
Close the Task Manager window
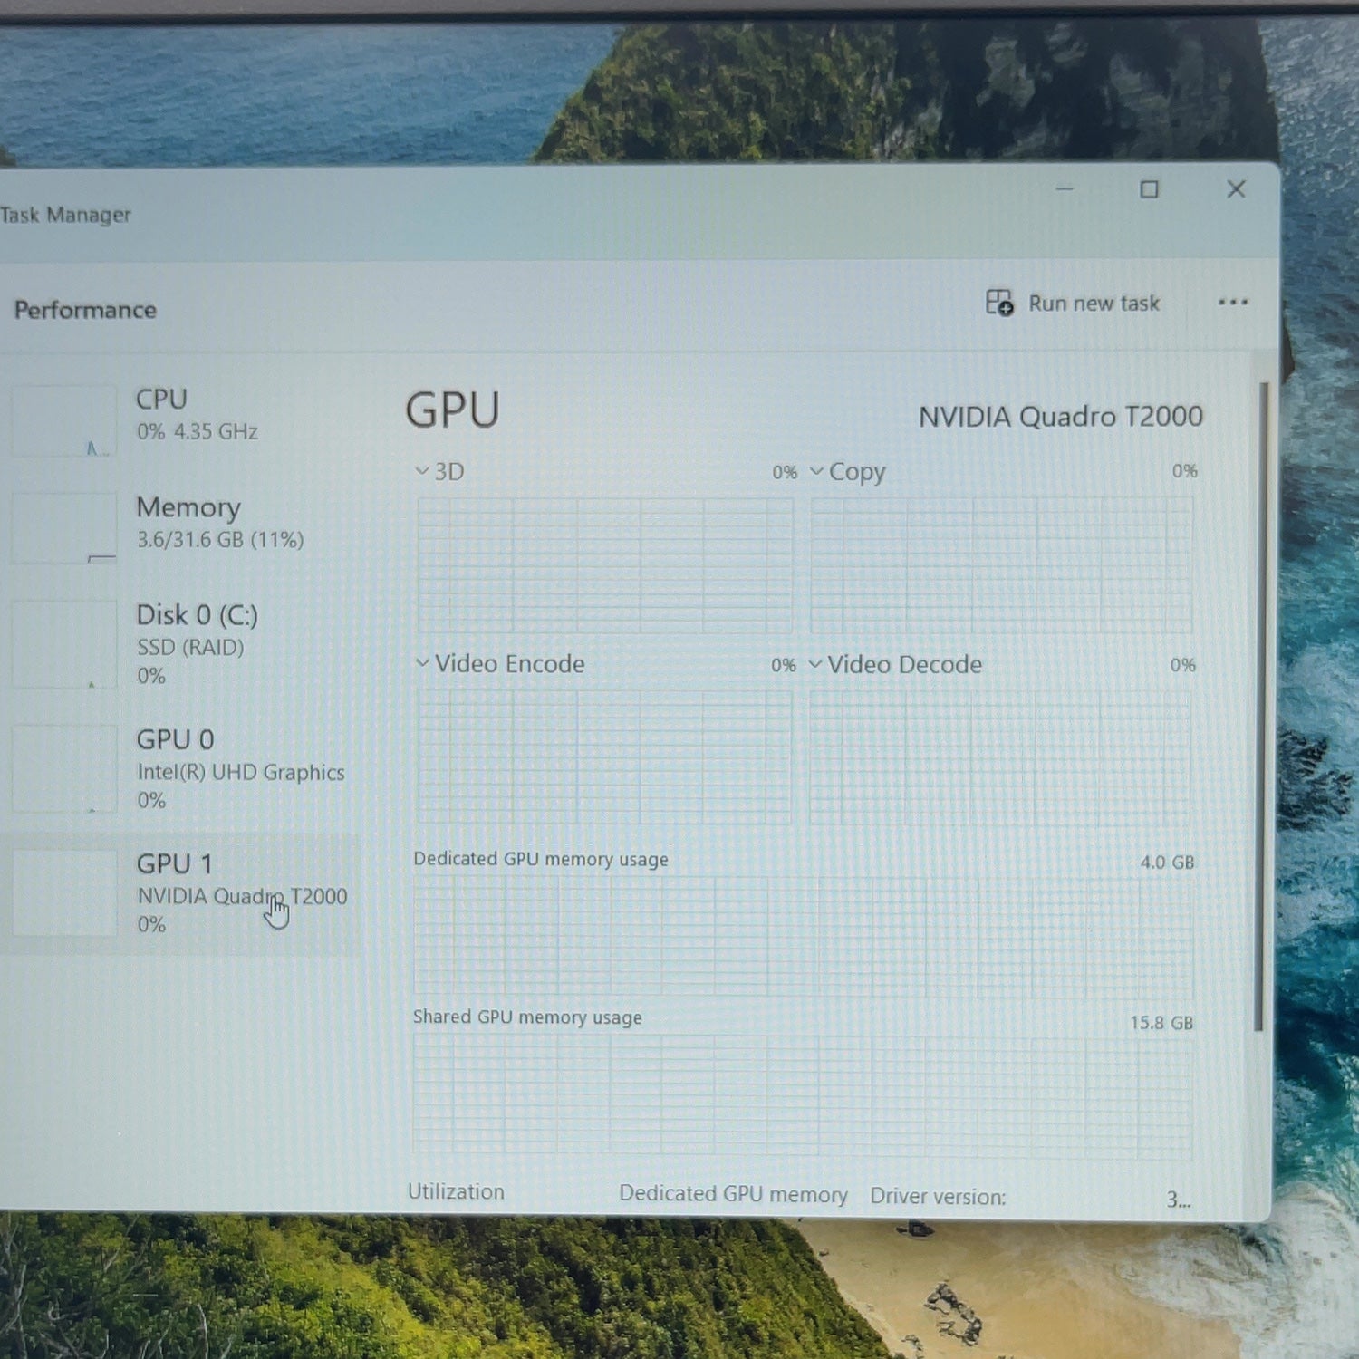tap(1236, 188)
